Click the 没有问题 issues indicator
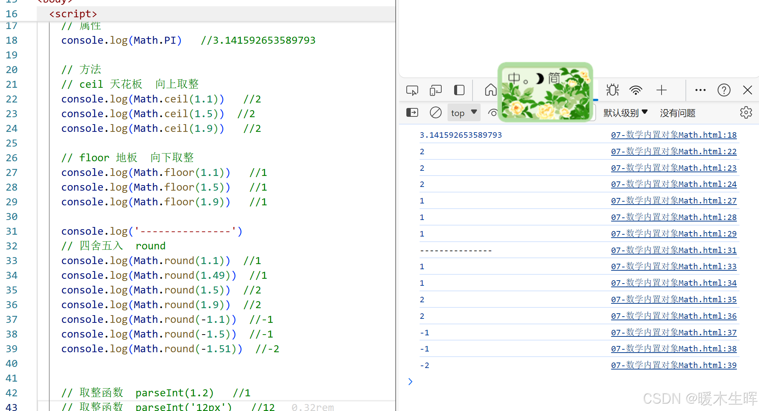The height and width of the screenshot is (411, 759). (x=677, y=113)
